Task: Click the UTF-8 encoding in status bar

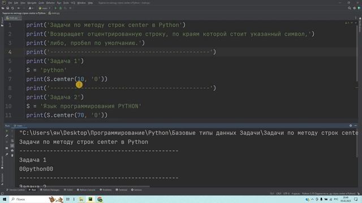Action: click(x=286, y=193)
